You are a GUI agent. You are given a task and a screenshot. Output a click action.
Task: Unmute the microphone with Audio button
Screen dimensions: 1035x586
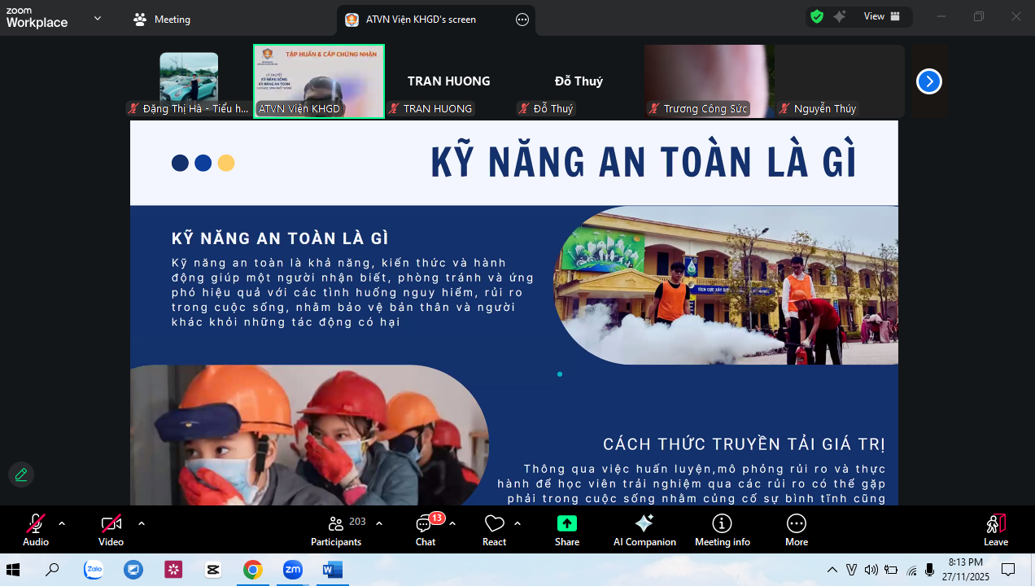(36, 530)
